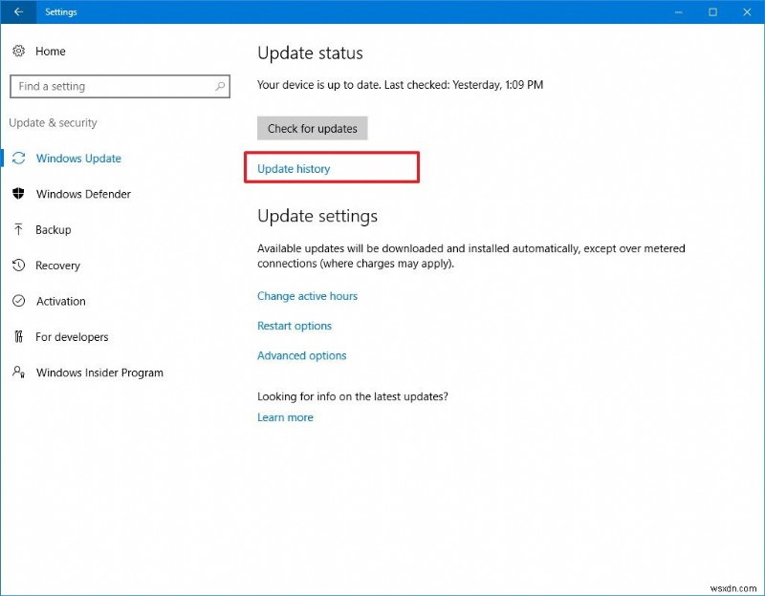Open Change active hours
The height and width of the screenshot is (596, 765).
click(x=307, y=296)
